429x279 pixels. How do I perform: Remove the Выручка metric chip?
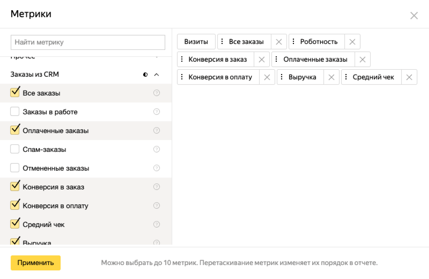pyautogui.click(x=331, y=77)
